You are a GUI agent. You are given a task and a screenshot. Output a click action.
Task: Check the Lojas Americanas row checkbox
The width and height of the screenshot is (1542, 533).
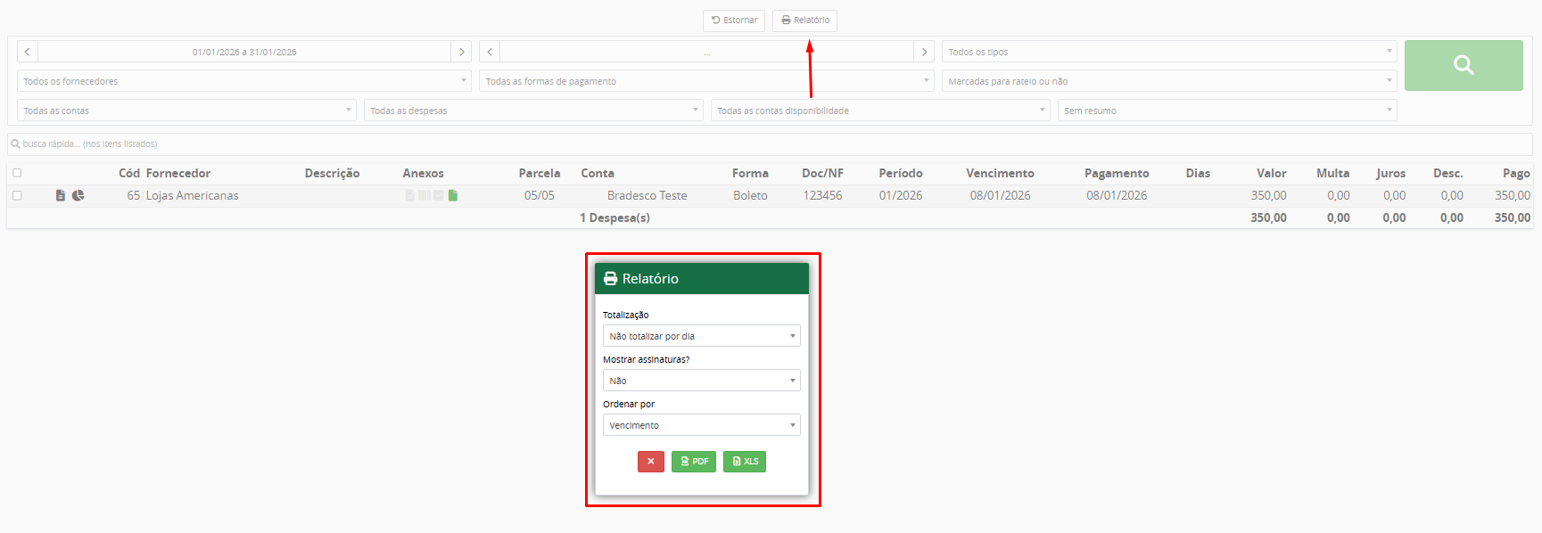[17, 195]
